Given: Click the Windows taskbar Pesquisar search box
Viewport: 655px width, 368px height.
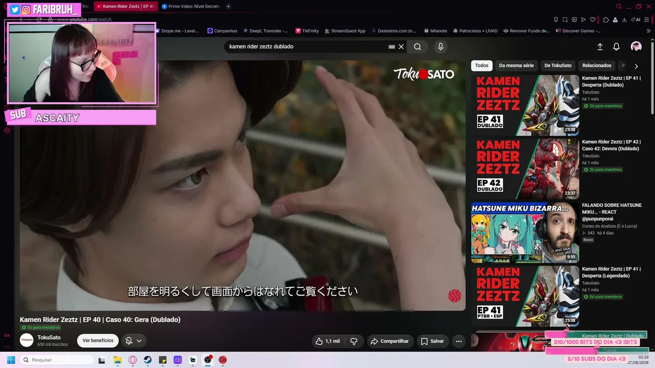Looking at the screenshot, I should pyautogui.click(x=57, y=360).
